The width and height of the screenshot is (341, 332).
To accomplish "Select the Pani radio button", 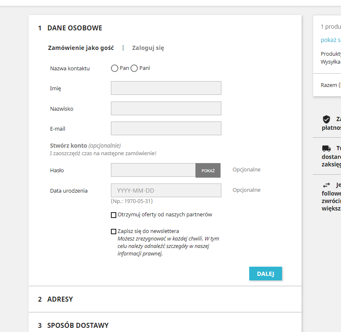I will tap(134, 68).
